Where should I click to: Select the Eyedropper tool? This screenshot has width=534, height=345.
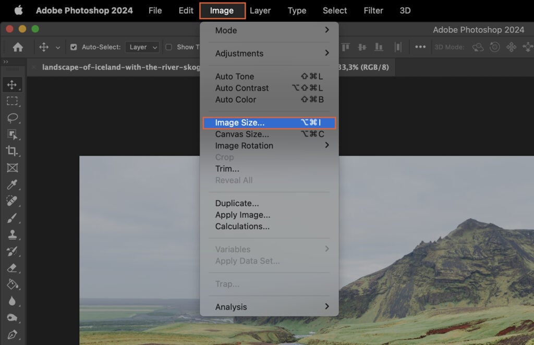click(13, 184)
